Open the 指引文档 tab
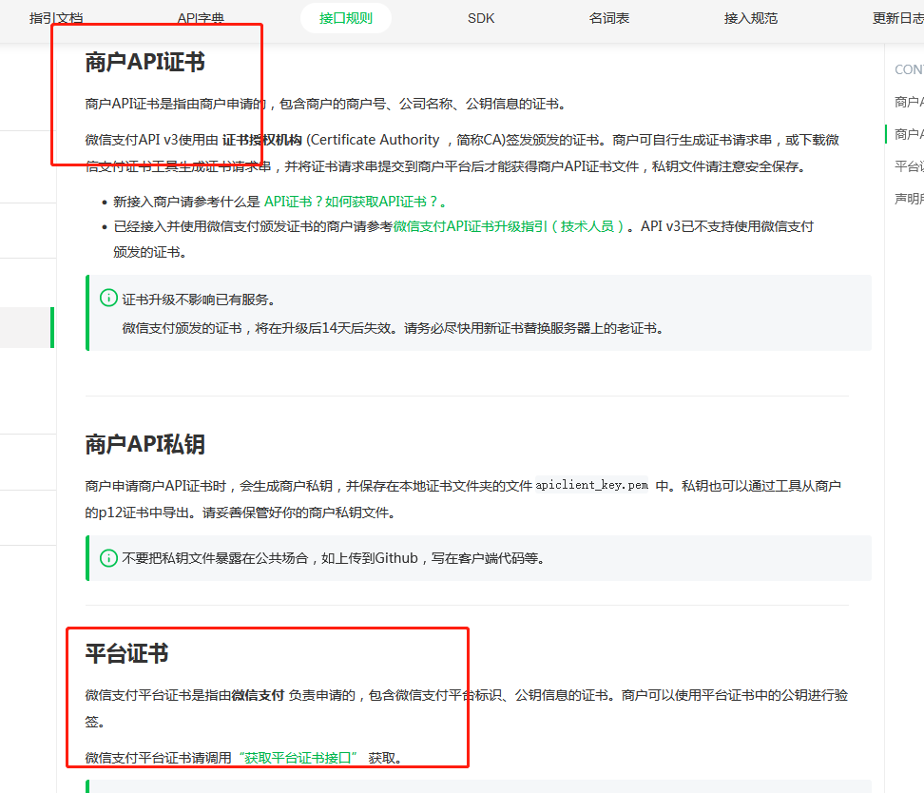Screen dimensions: 924x793 57,18
